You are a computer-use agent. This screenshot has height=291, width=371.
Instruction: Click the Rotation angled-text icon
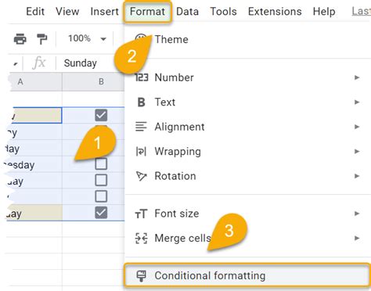coord(142,176)
